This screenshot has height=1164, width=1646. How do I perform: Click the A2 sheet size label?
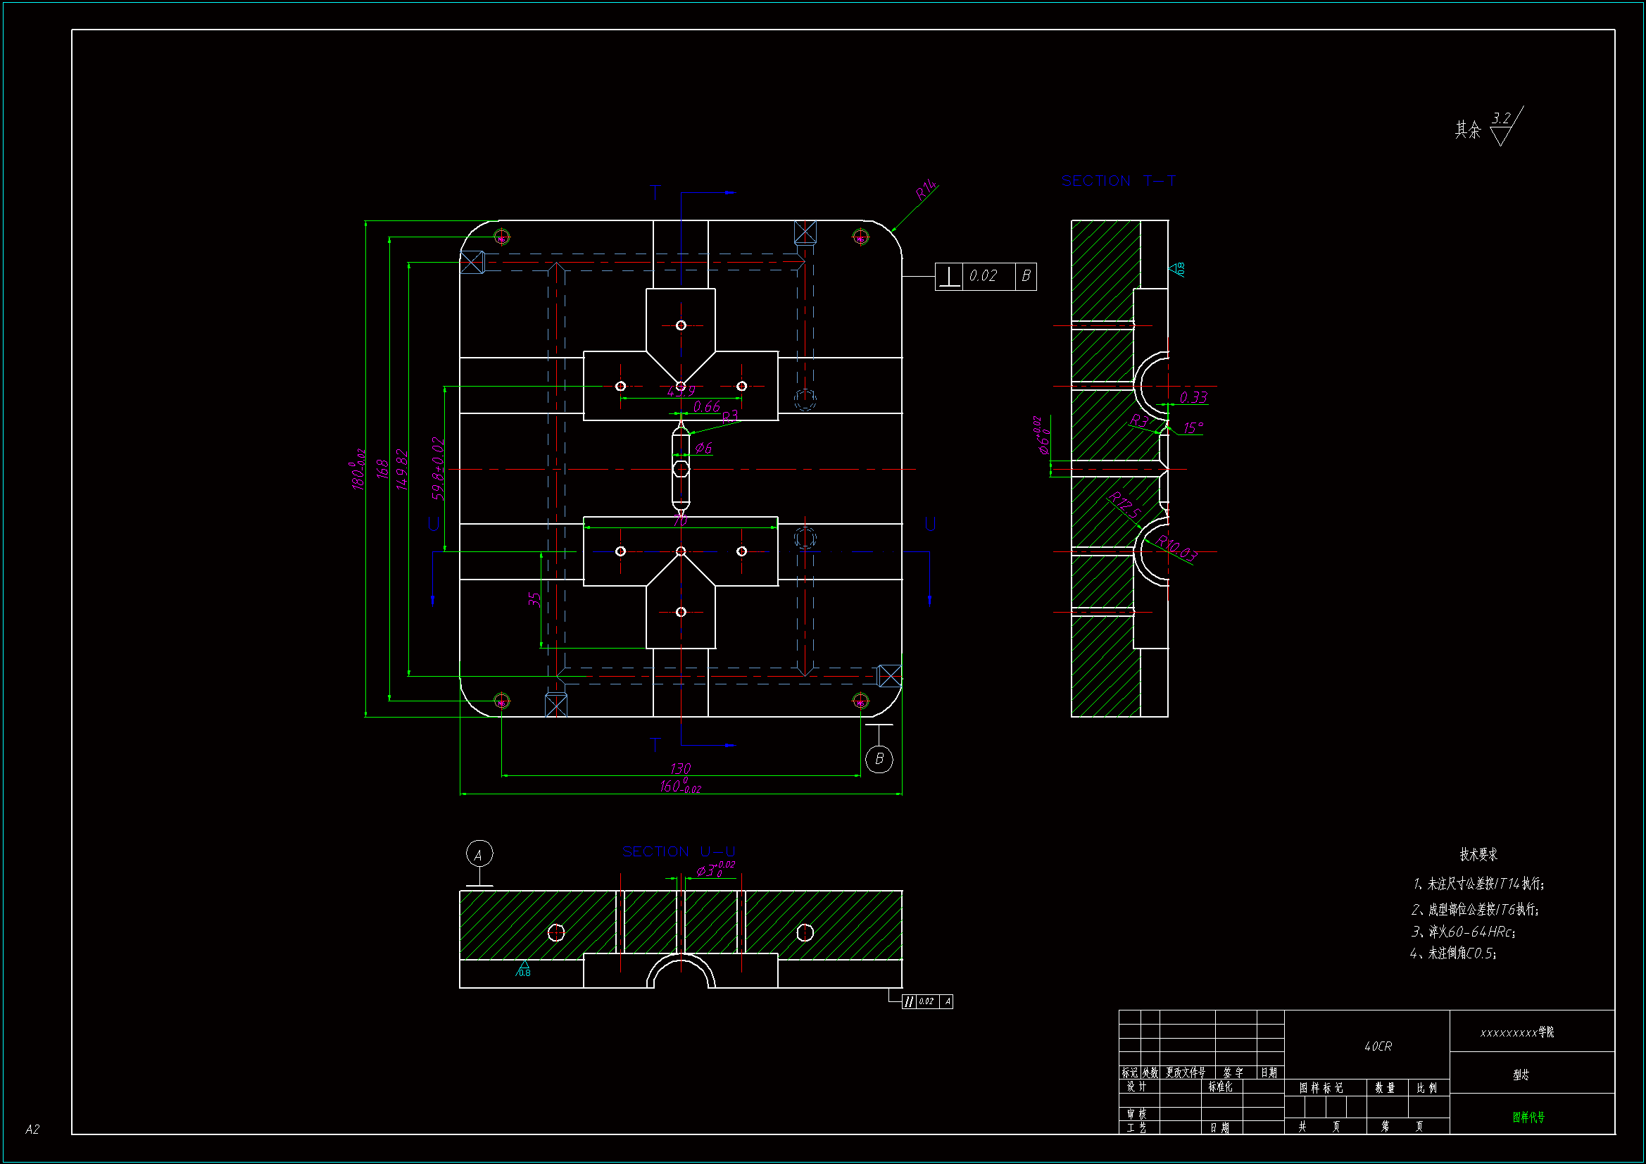coord(32,1129)
